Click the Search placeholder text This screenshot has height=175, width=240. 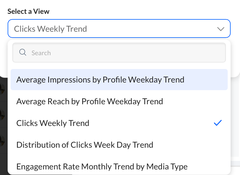pos(41,53)
